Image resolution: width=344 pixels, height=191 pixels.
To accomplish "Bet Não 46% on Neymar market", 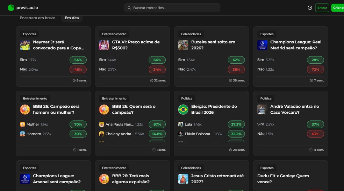I will (78, 69).
